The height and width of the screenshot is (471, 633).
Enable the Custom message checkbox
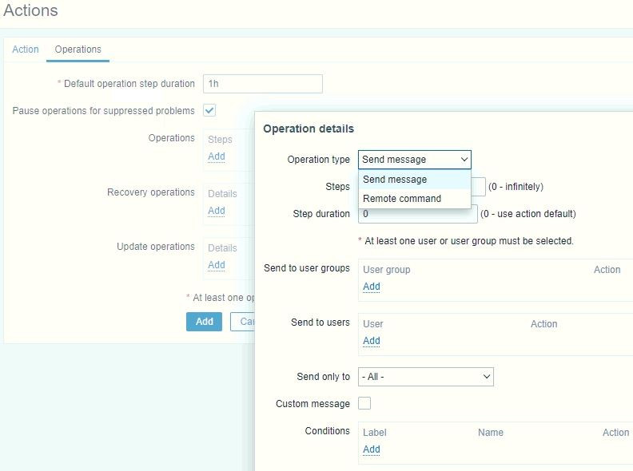click(364, 404)
